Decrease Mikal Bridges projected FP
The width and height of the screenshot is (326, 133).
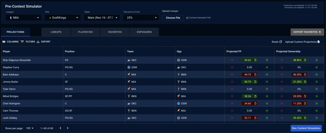232,96
